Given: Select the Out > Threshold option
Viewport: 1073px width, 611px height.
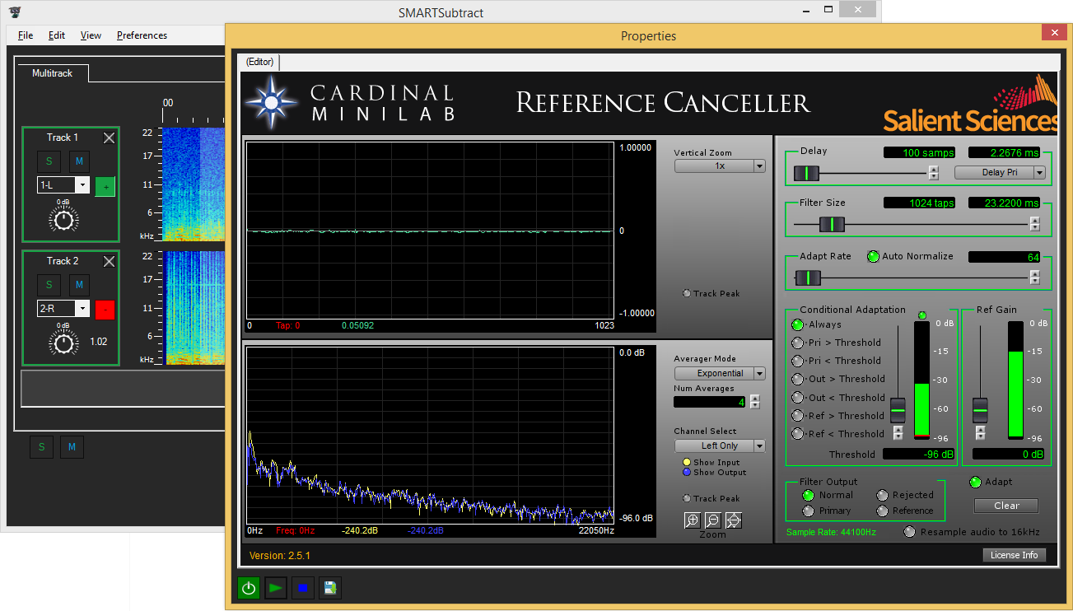Looking at the screenshot, I should [797, 379].
